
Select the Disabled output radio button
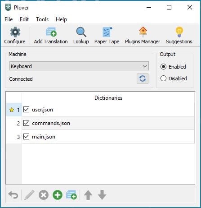click(x=163, y=79)
